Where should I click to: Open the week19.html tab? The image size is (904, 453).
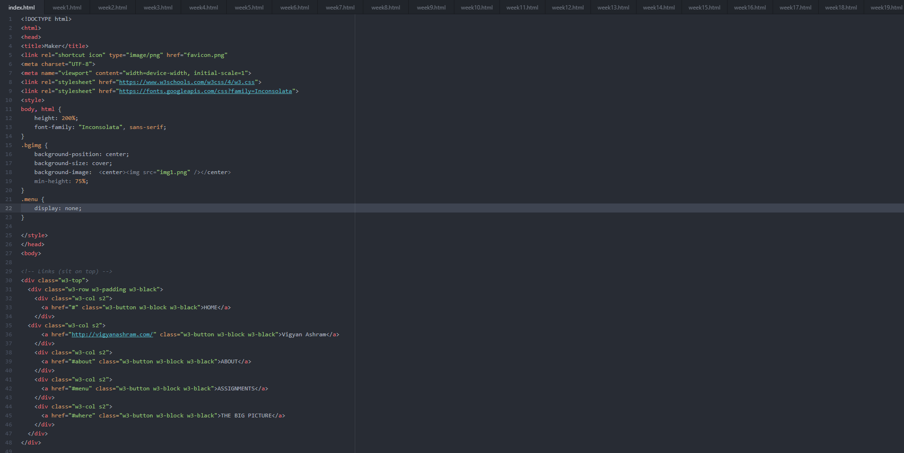pos(885,7)
